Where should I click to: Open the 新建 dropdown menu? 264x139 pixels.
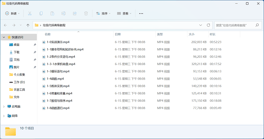13,14
